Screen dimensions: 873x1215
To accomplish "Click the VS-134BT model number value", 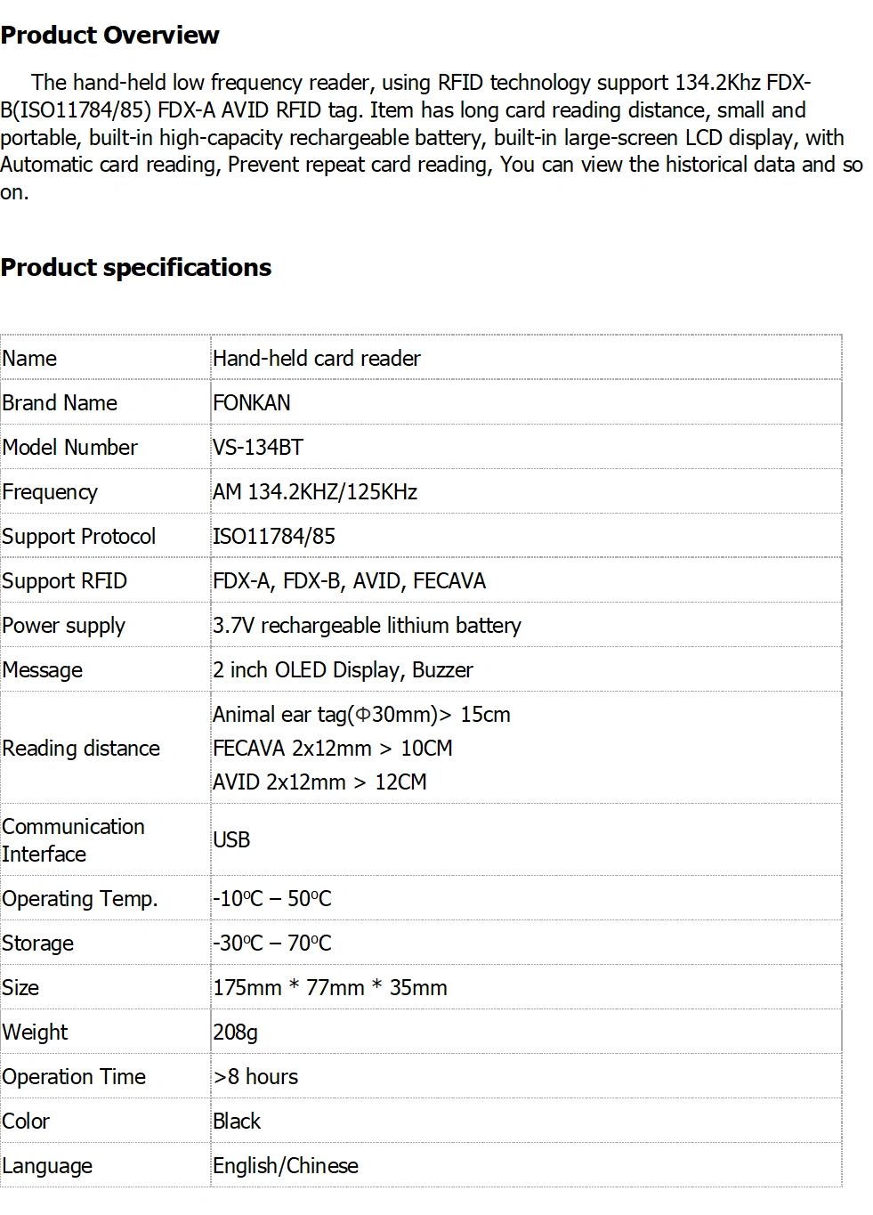I will [257, 447].
